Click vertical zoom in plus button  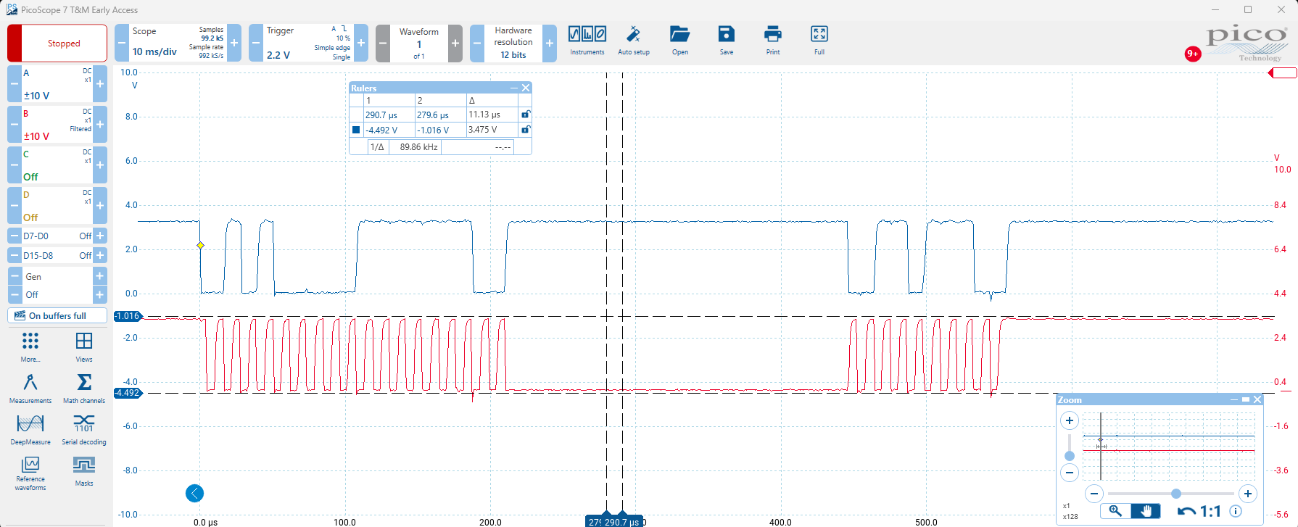pyautogui.click(x=1070, y=420)
